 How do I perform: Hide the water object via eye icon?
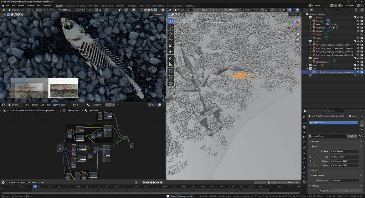[358, 38]
